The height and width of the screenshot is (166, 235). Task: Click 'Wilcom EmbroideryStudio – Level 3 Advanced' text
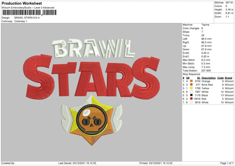28,8
